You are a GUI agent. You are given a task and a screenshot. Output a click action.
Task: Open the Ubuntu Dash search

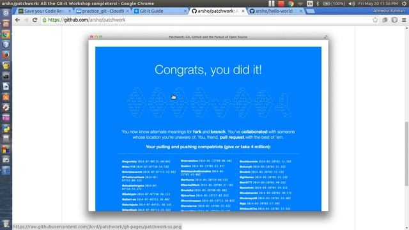(6, 13)
